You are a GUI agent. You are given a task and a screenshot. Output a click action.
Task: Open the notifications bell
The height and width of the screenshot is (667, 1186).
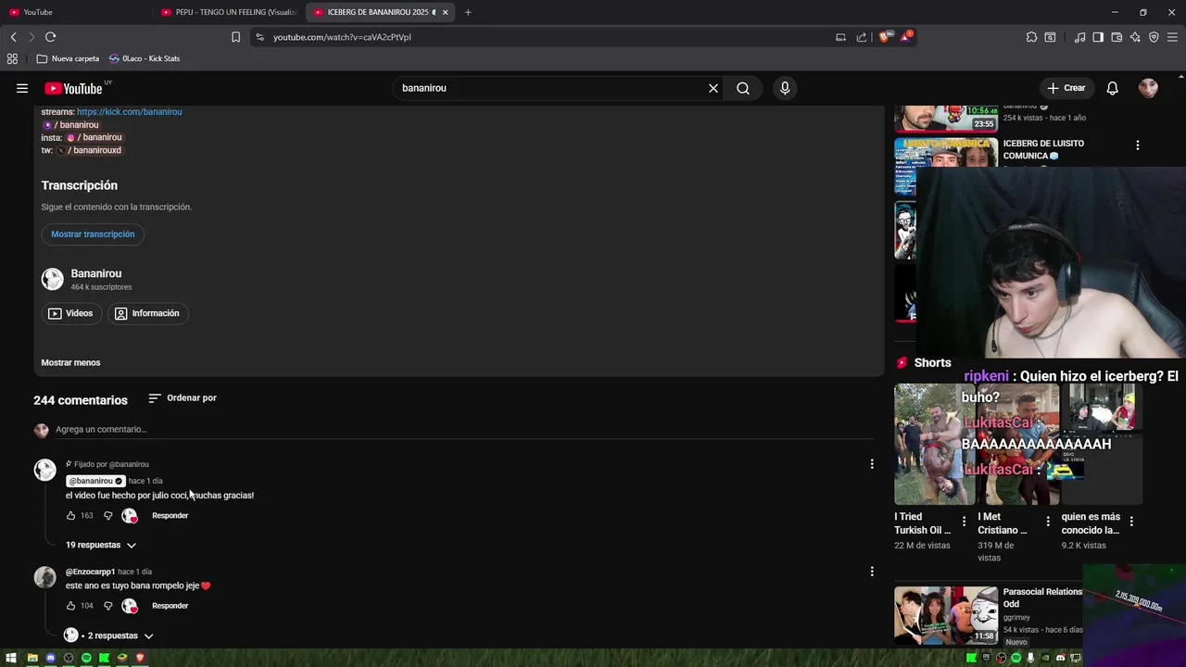[1113, 88]
